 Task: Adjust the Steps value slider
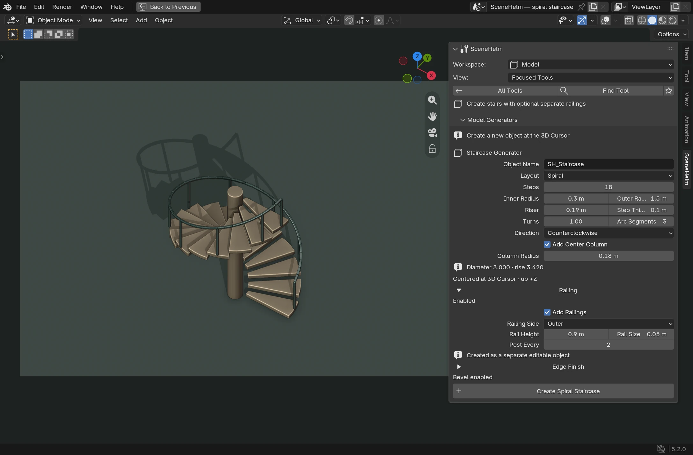click(609, 187)
